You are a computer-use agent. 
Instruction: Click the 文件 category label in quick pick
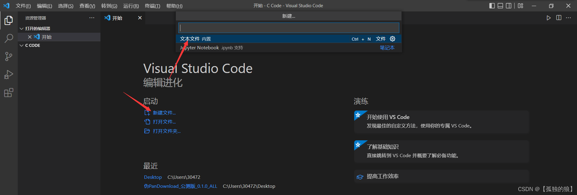pos(381,39)
